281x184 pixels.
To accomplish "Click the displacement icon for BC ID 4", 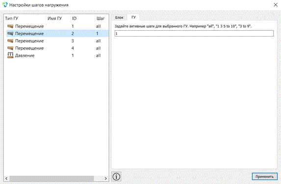I will tap(10, 48).
